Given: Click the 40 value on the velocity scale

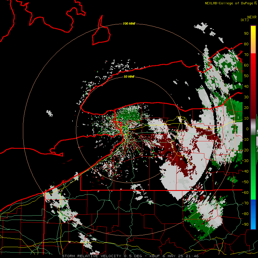Looking at the screenshot, I should (x=246, y=87).
